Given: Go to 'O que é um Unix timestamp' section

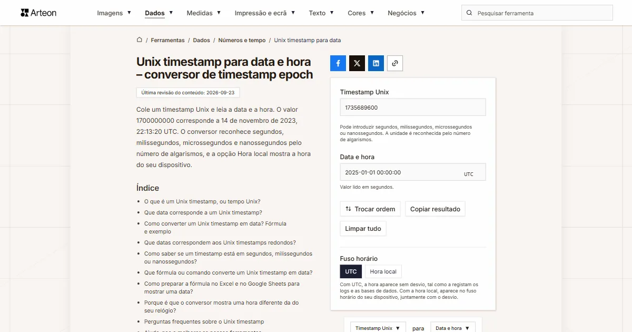Looking at the screenshot, I should [x=202, y=201].
